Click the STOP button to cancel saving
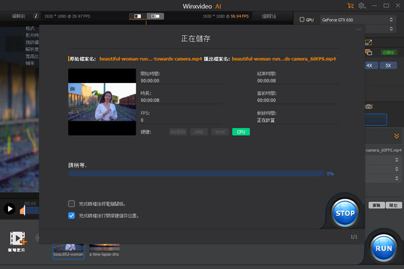Screen dimensions: 404x269 (345, 213)
